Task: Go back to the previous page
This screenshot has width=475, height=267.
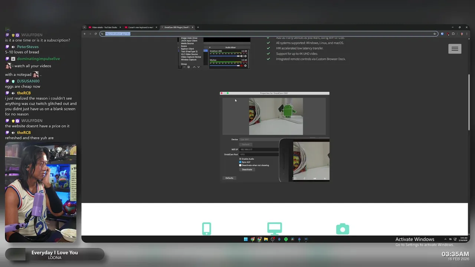Action: click(x=85, y=34)
